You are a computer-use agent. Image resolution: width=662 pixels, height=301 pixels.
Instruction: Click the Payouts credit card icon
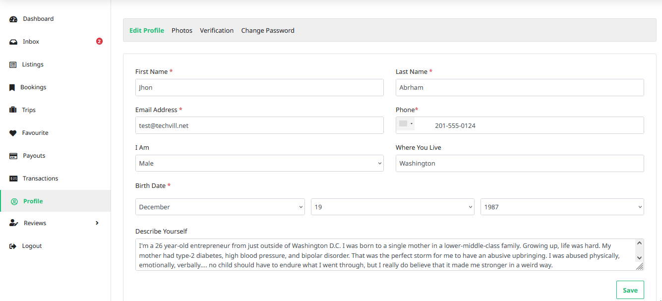[x=13, y=156]
